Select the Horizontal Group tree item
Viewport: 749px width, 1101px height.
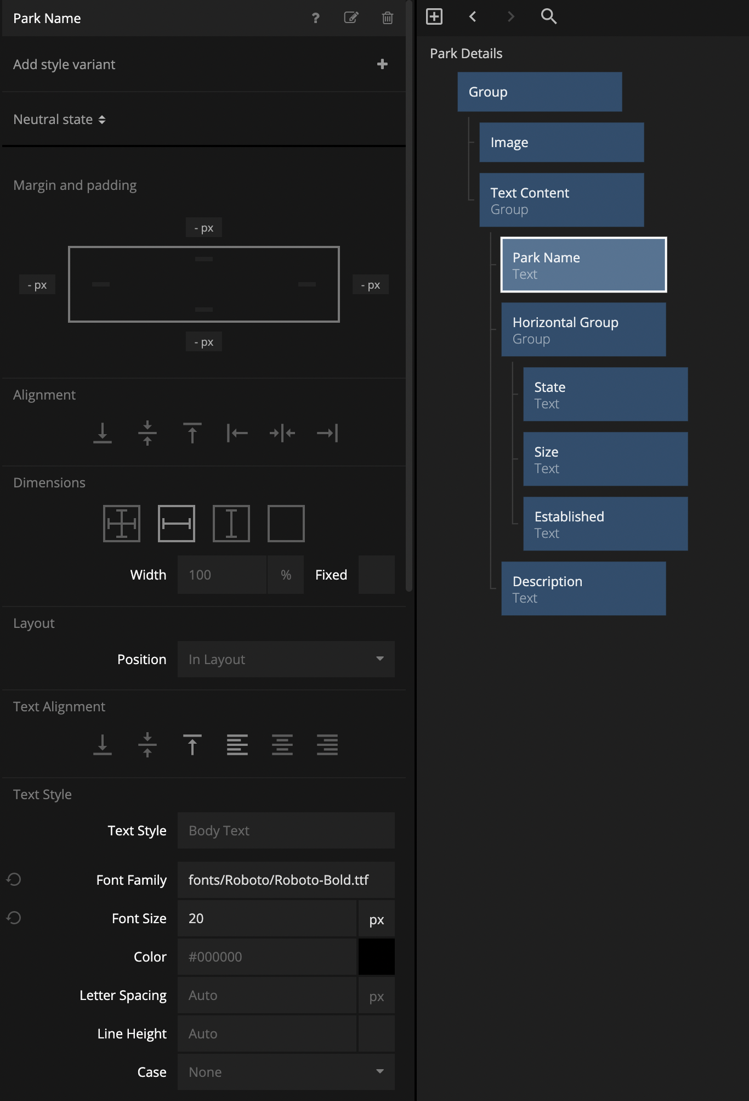[583, 330]
